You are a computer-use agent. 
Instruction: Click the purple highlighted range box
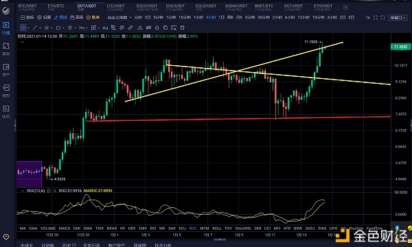(x=29, y=174)
